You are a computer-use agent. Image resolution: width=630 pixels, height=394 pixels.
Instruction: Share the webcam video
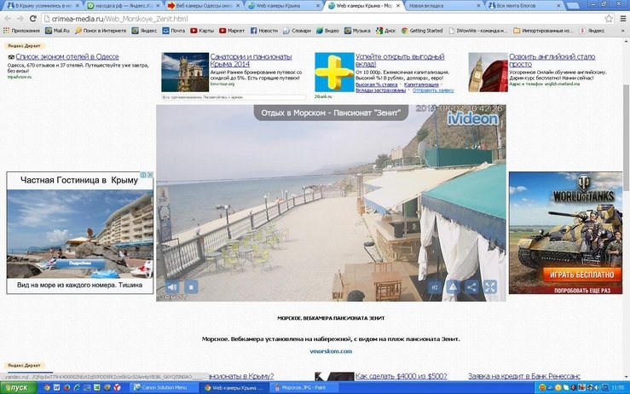coord(471,287)
